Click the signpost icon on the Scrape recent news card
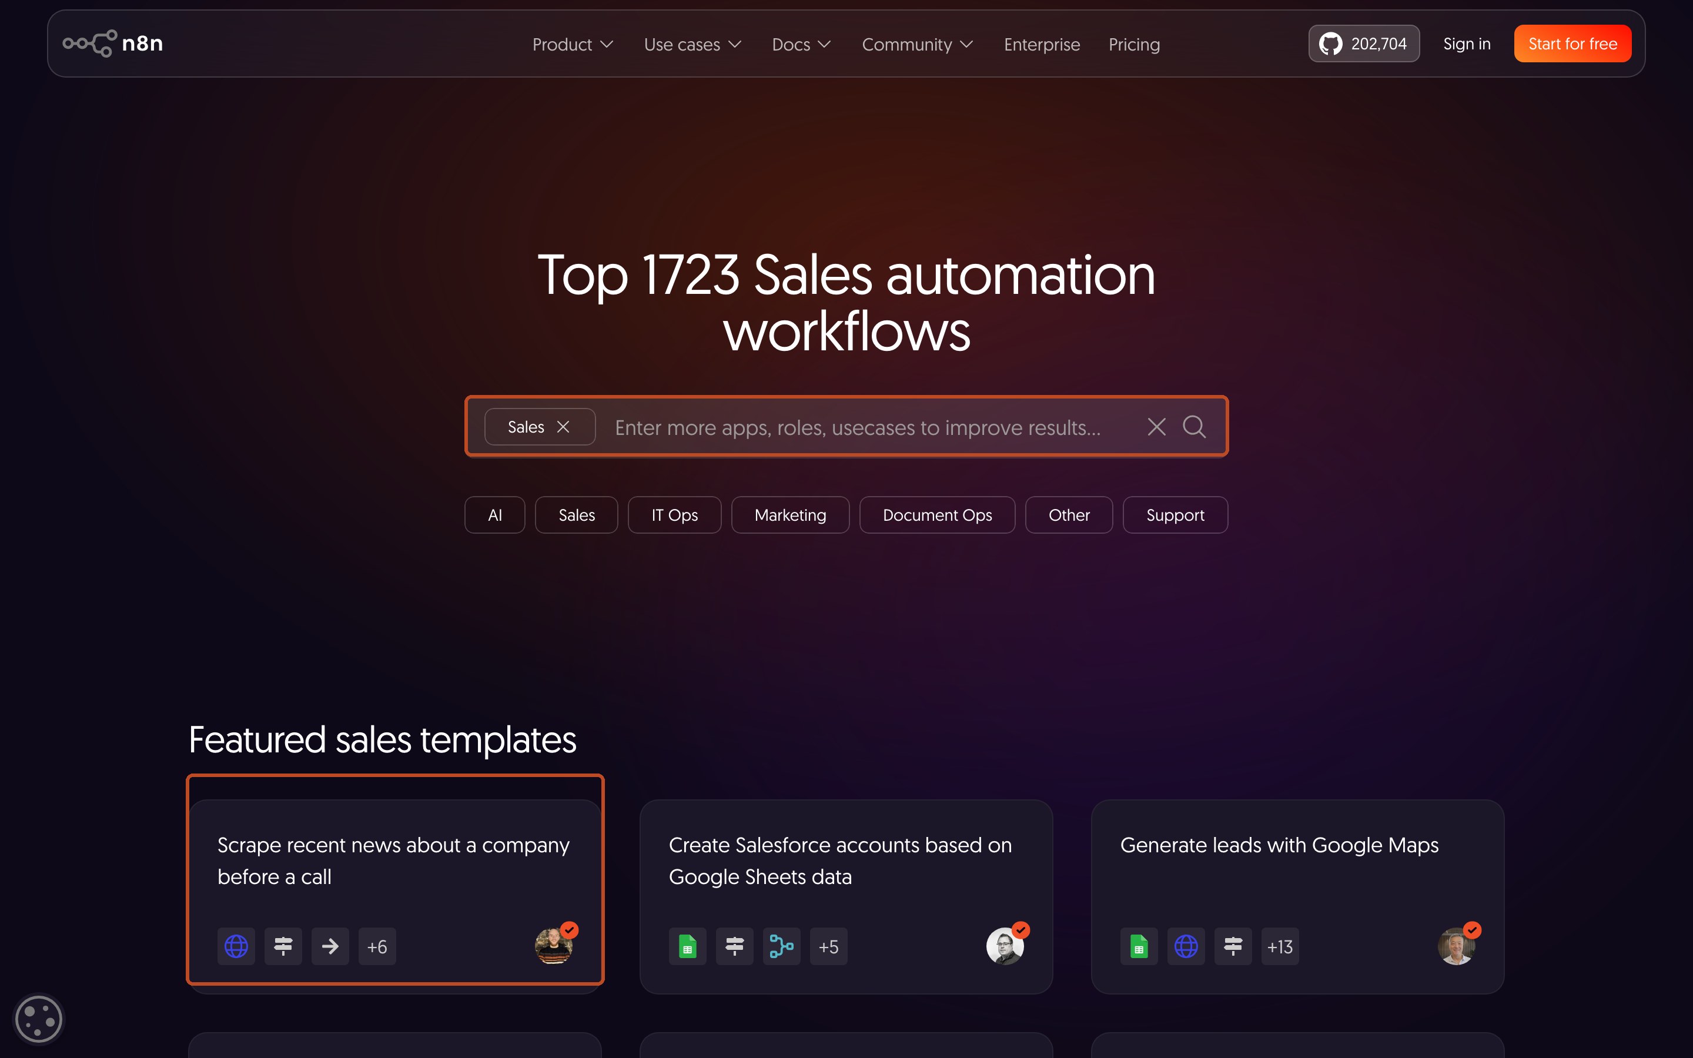Viewport: 1693px width, 1058px height. pyautogui.click(x=283, y=946)
